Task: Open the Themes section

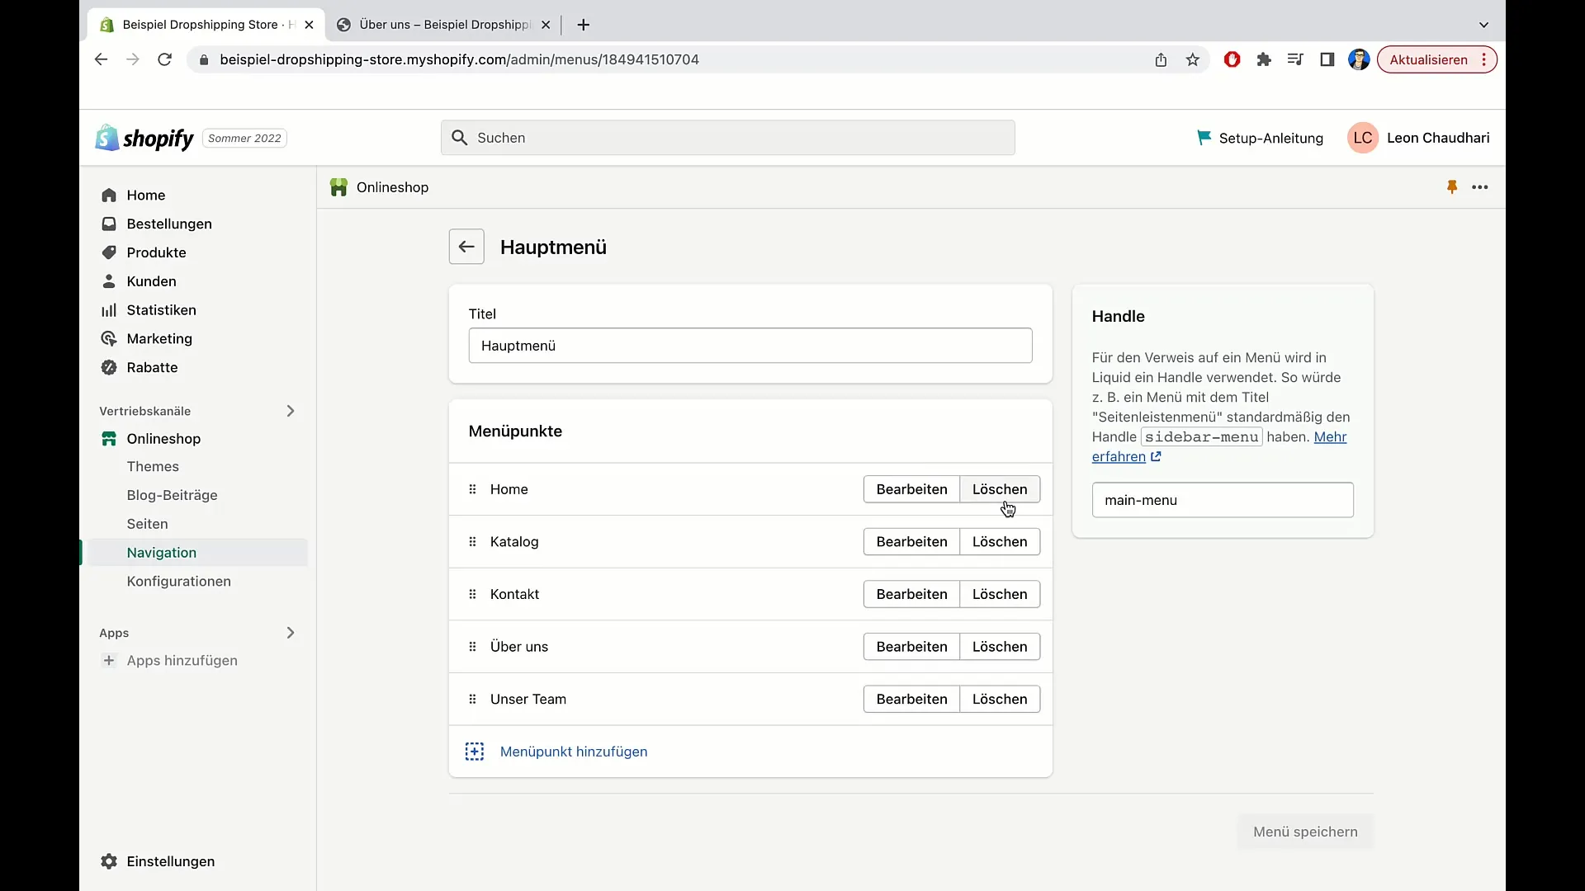Action: 154,465
